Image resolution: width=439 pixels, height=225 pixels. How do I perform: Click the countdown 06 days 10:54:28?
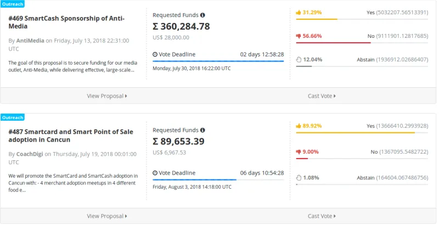[262, 173]
